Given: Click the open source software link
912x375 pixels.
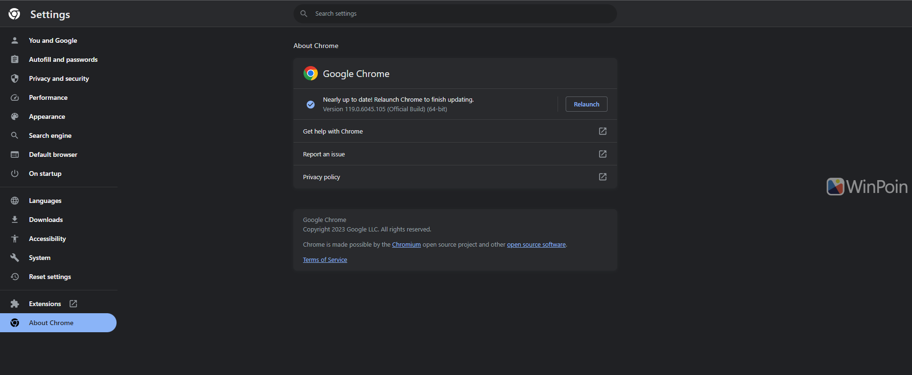Looking at the screenshot, I should (536, 245).
